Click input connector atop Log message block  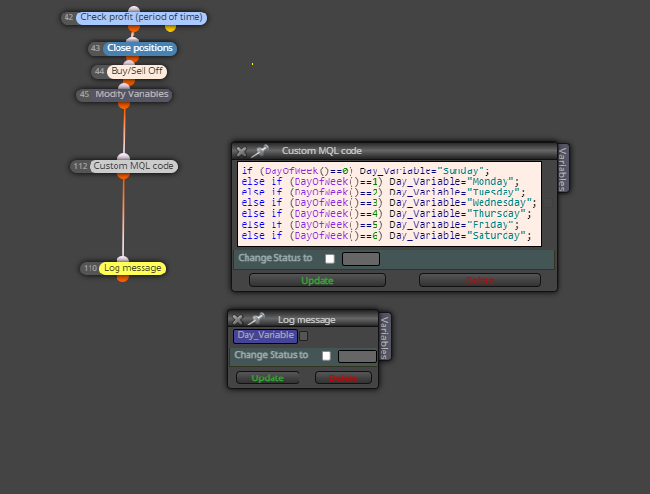tap(122, 259)
